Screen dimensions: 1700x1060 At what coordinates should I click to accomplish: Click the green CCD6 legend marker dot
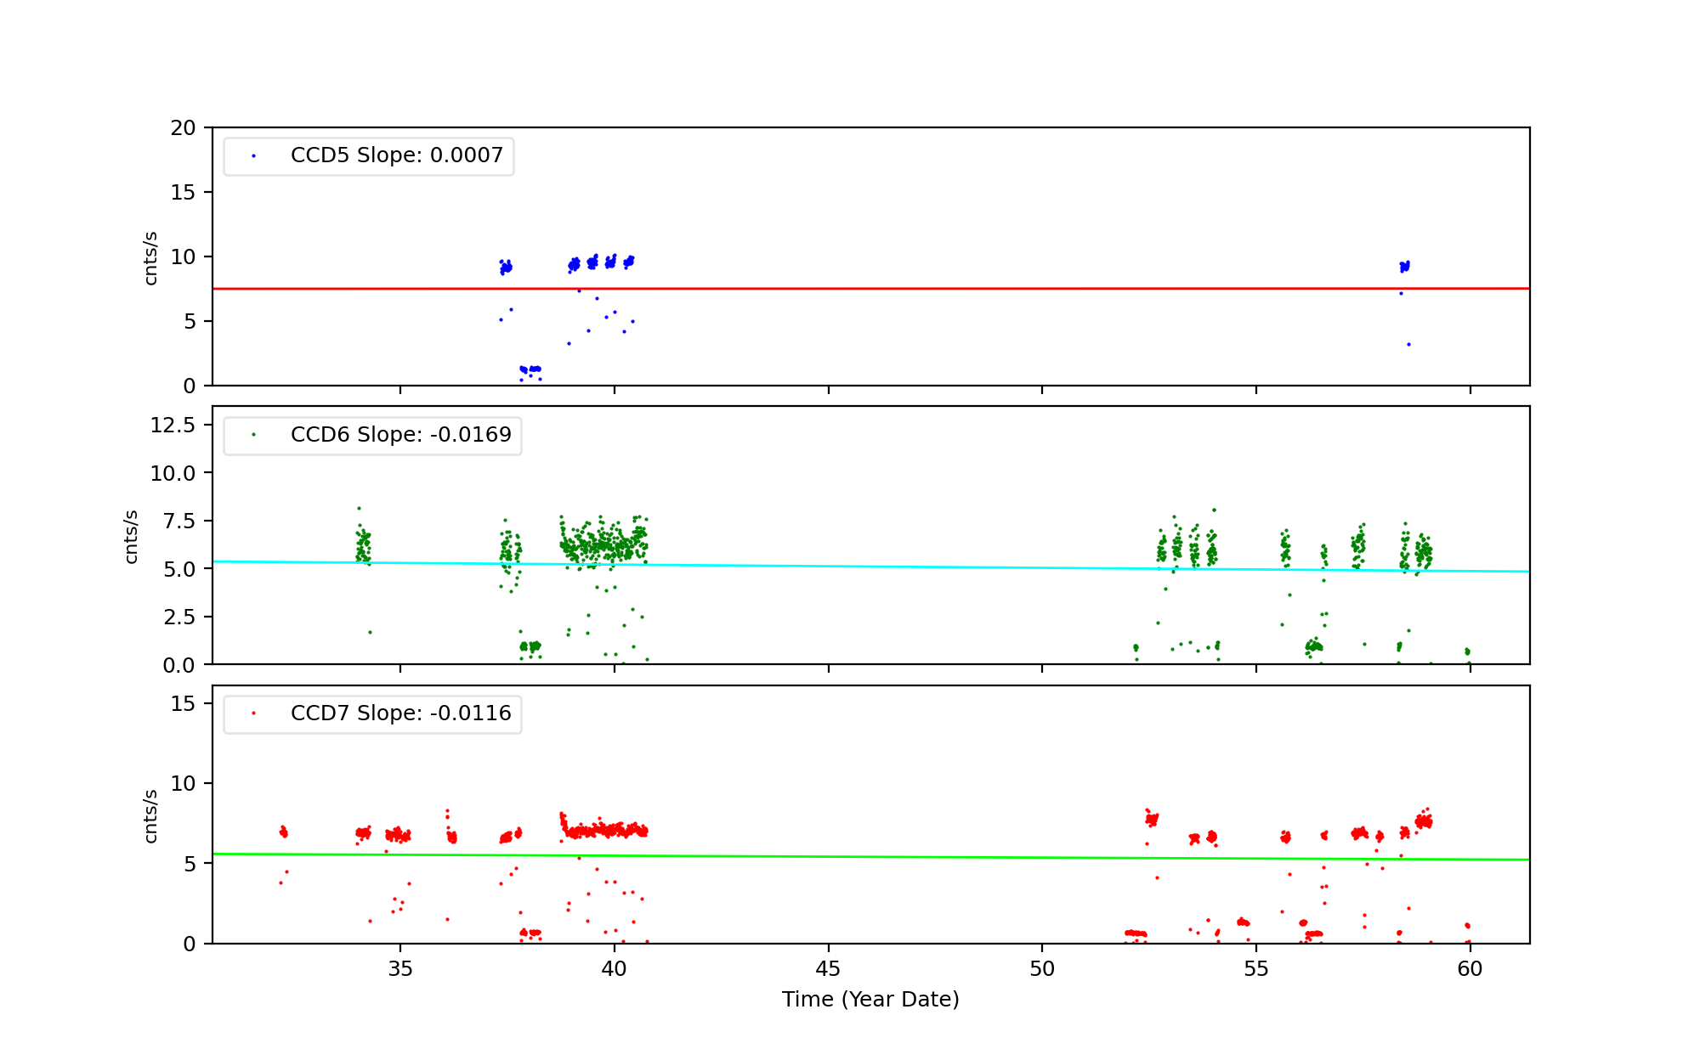pyautogui.click(x=253, y=435)
